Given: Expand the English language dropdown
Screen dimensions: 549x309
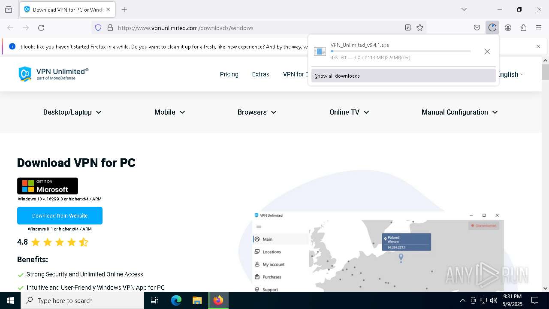Looking at the screenshot, I should coord(511,74).
